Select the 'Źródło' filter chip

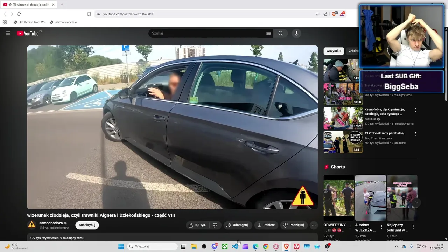[353, 51]
